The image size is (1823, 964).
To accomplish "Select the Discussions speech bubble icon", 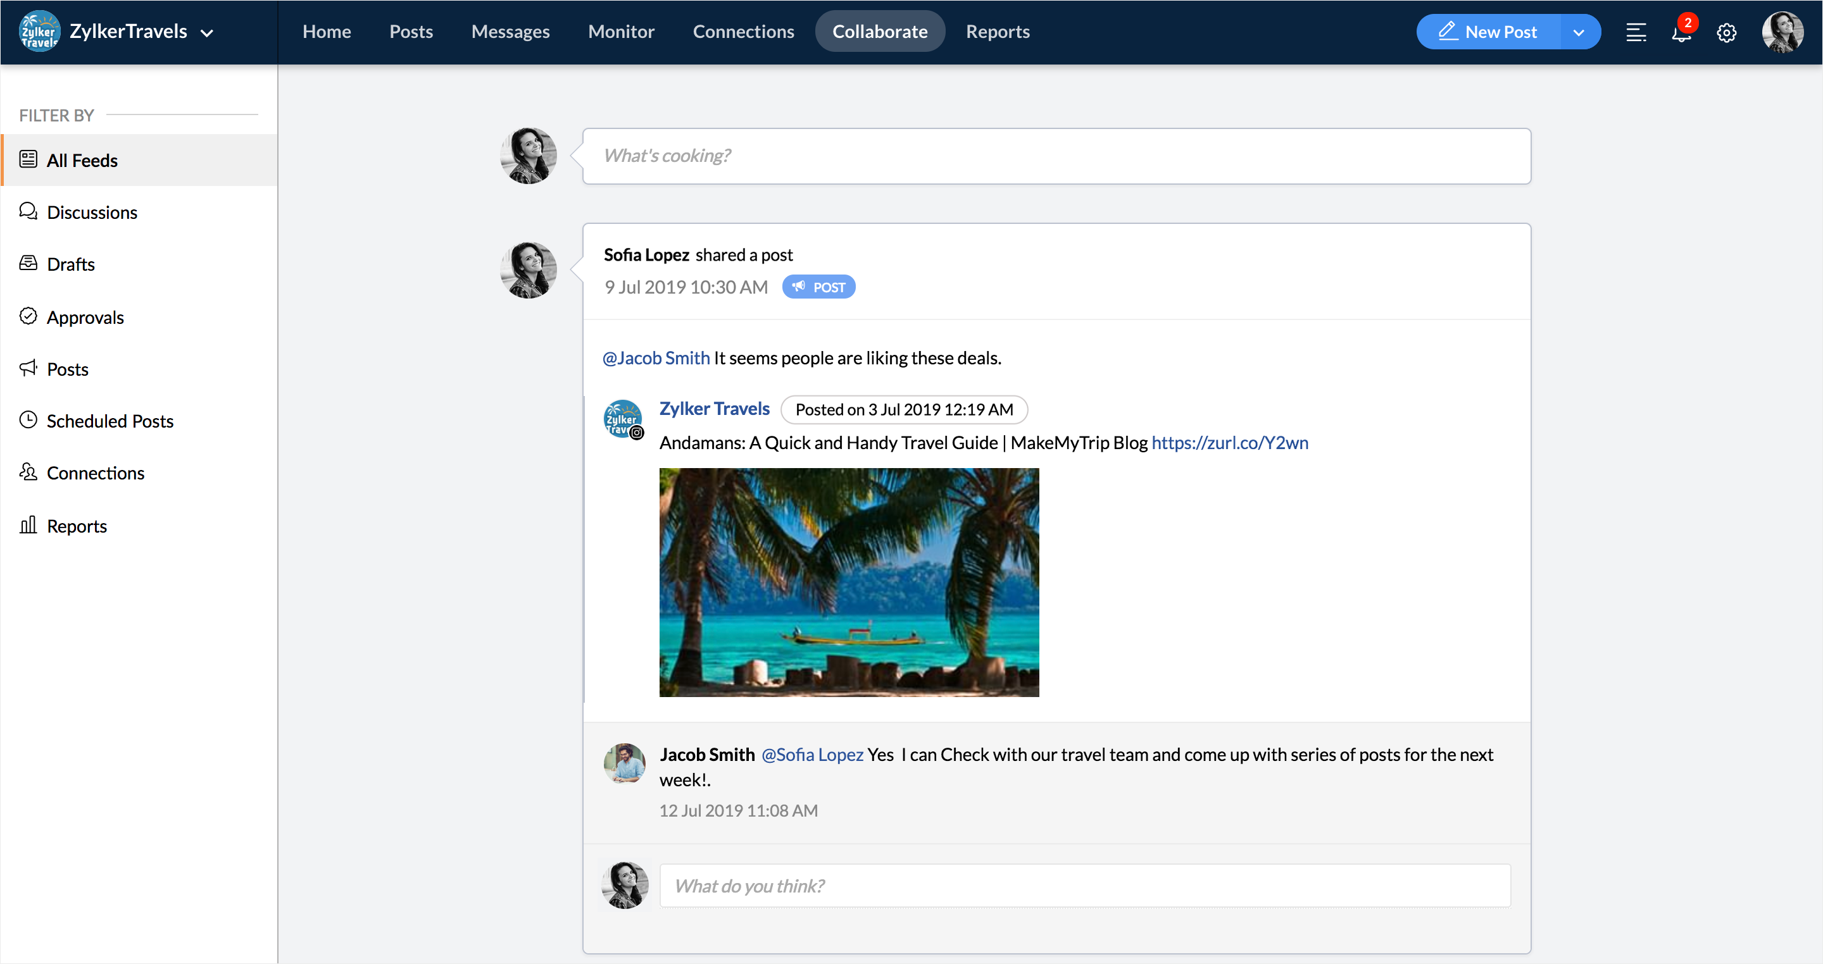I will tap(28, 211).
